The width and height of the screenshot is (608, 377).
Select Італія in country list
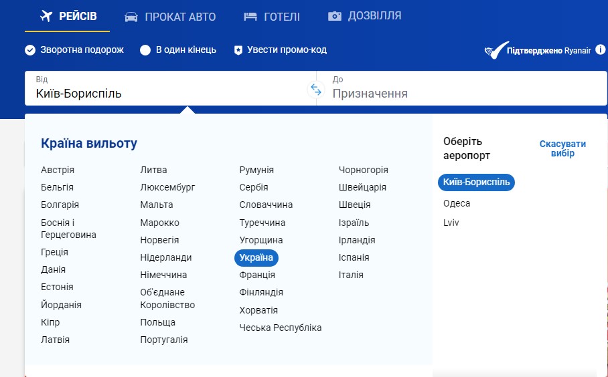[351, 275]
